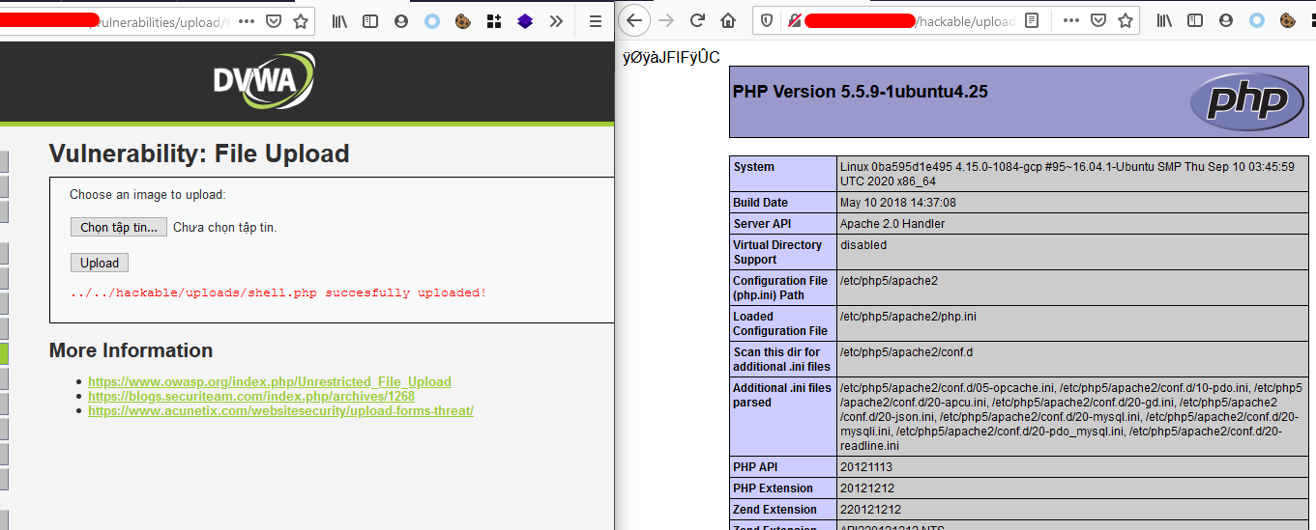Save to Pocket in DVWA window
Screen dimensions: 1316x530
tap(274, 20)
